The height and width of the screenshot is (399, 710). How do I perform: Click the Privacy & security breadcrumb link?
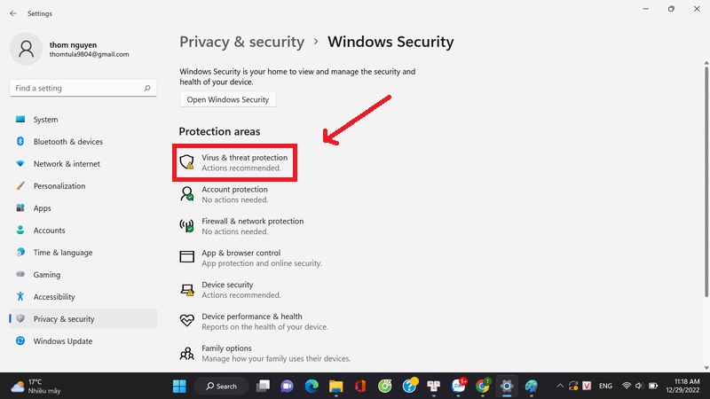tap(241, 42)
